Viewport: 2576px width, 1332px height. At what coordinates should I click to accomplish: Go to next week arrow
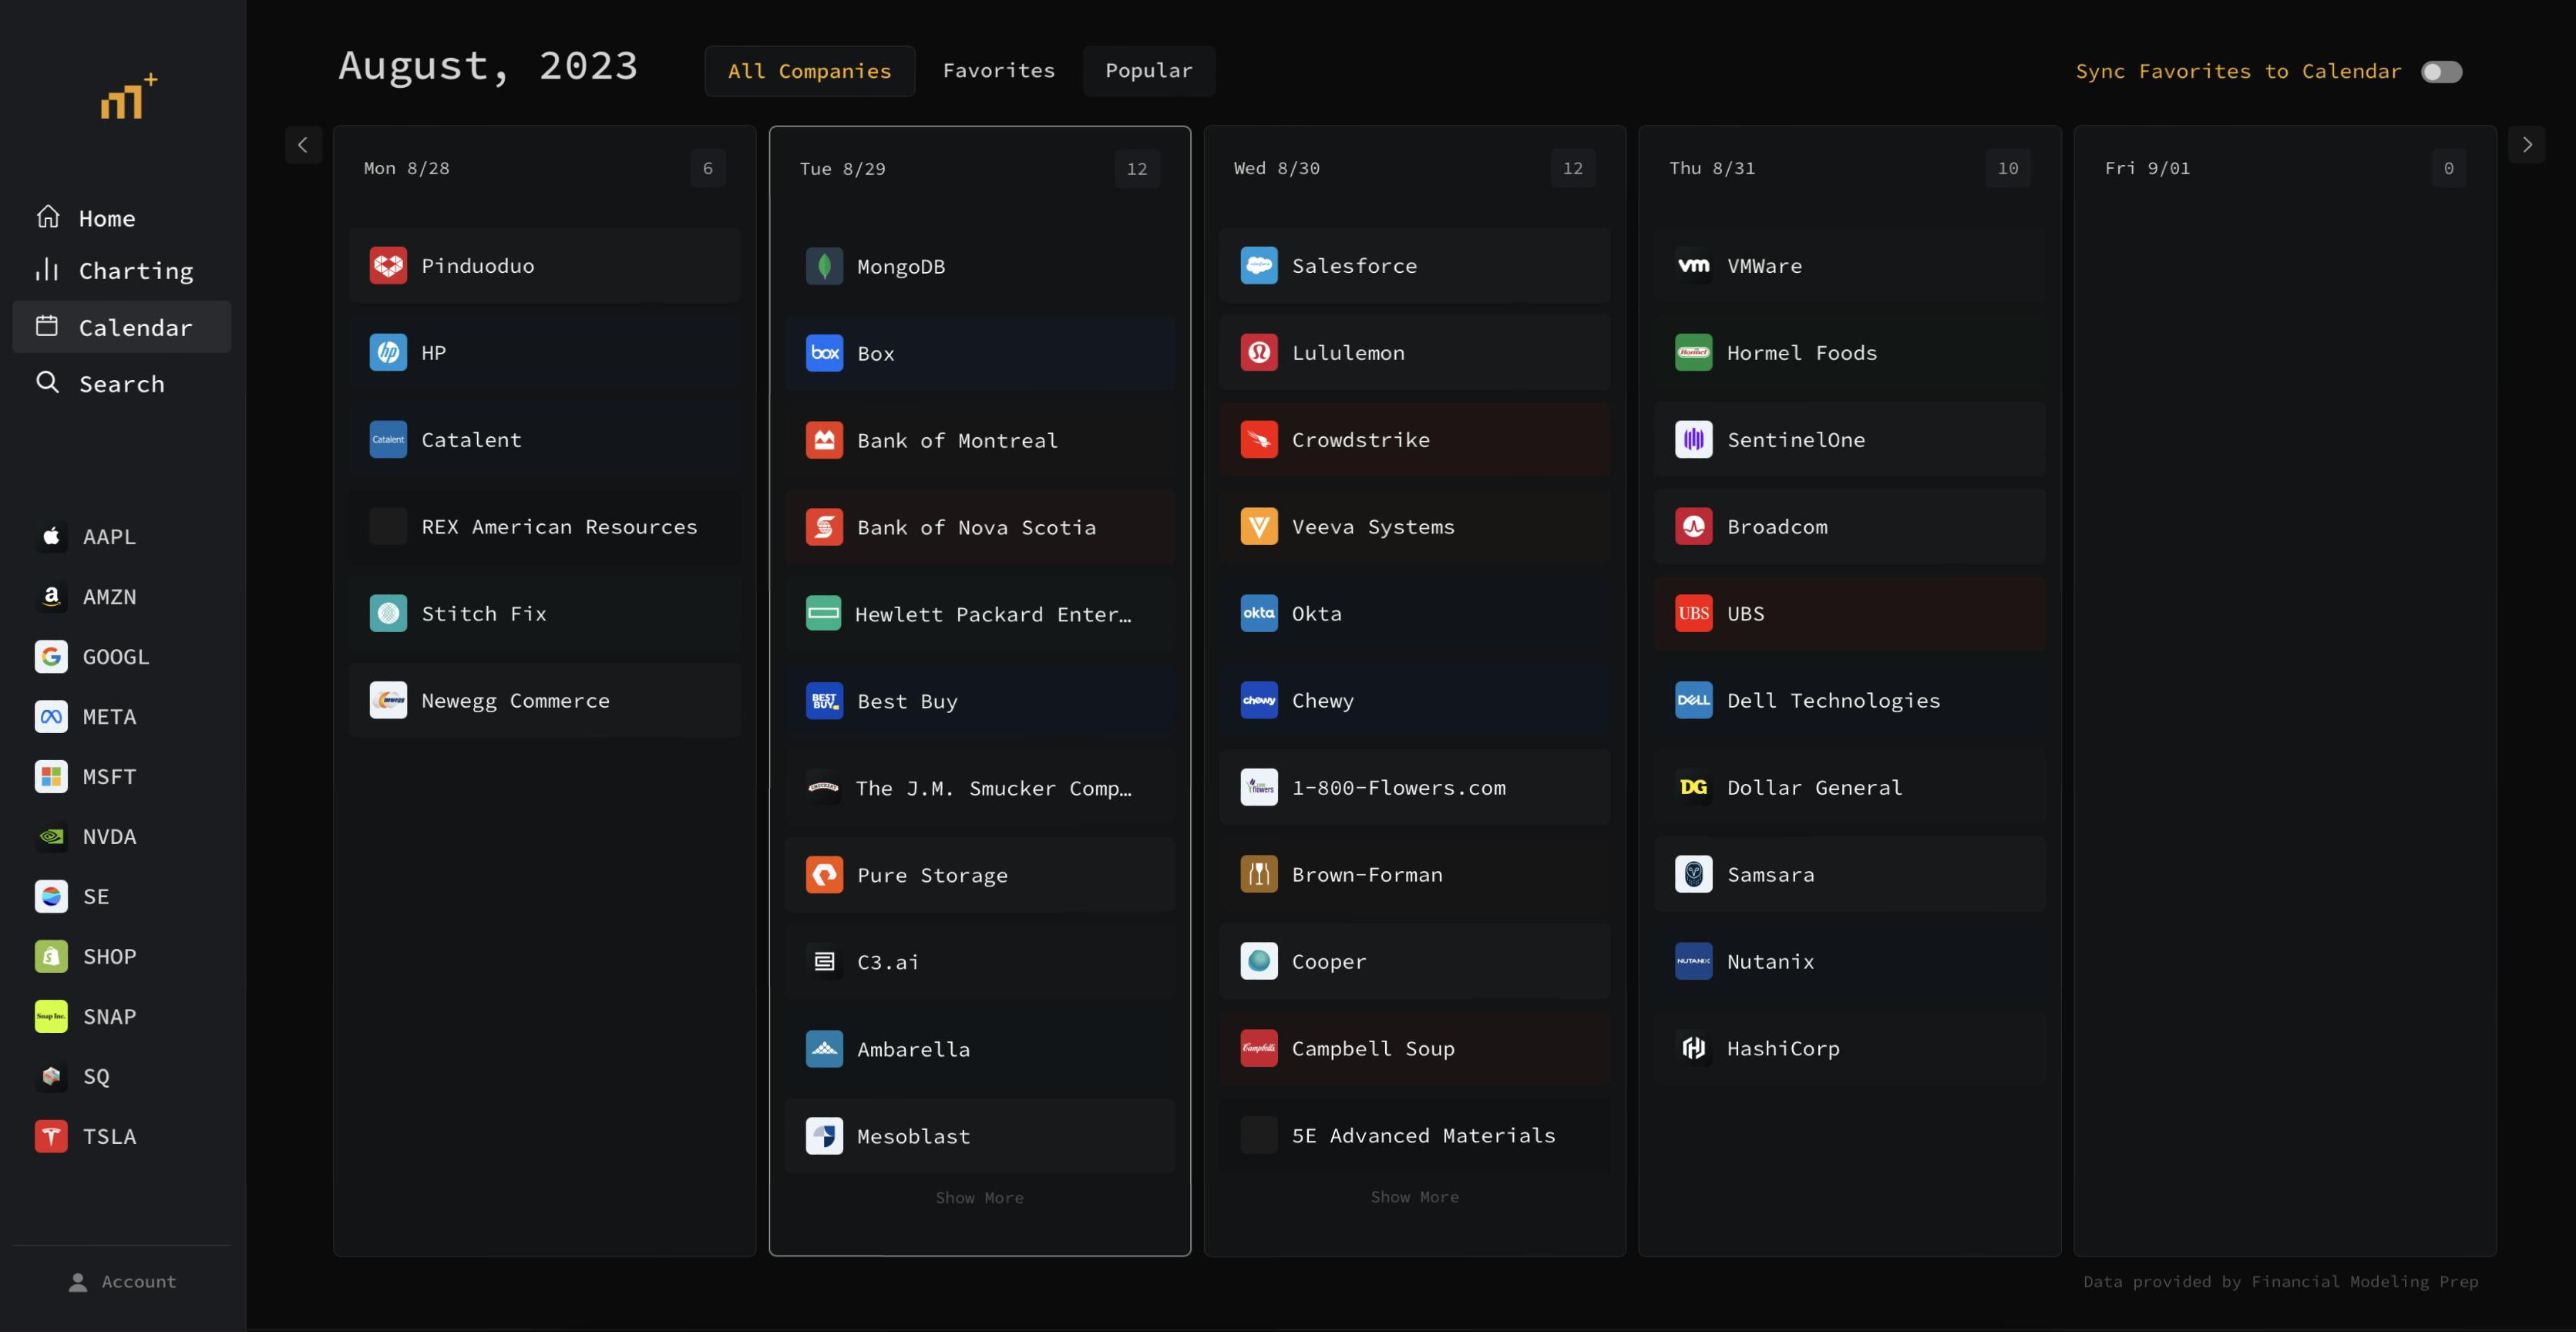(x=2527, y=145)
